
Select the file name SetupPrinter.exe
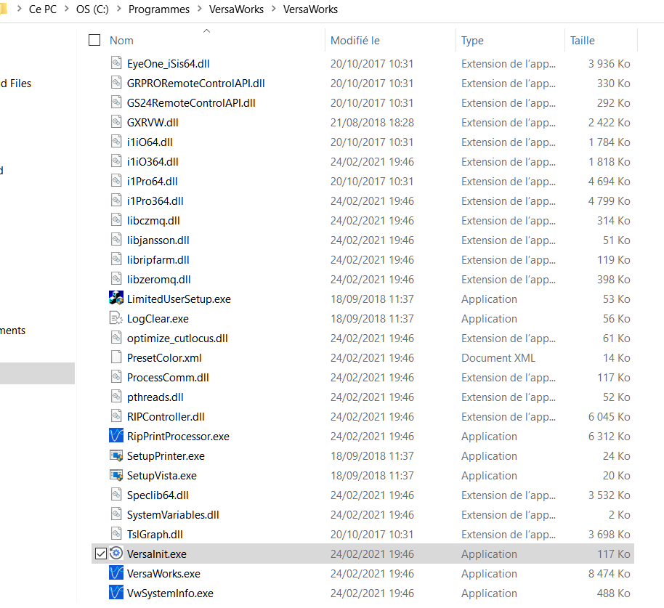tap(166, 455)
